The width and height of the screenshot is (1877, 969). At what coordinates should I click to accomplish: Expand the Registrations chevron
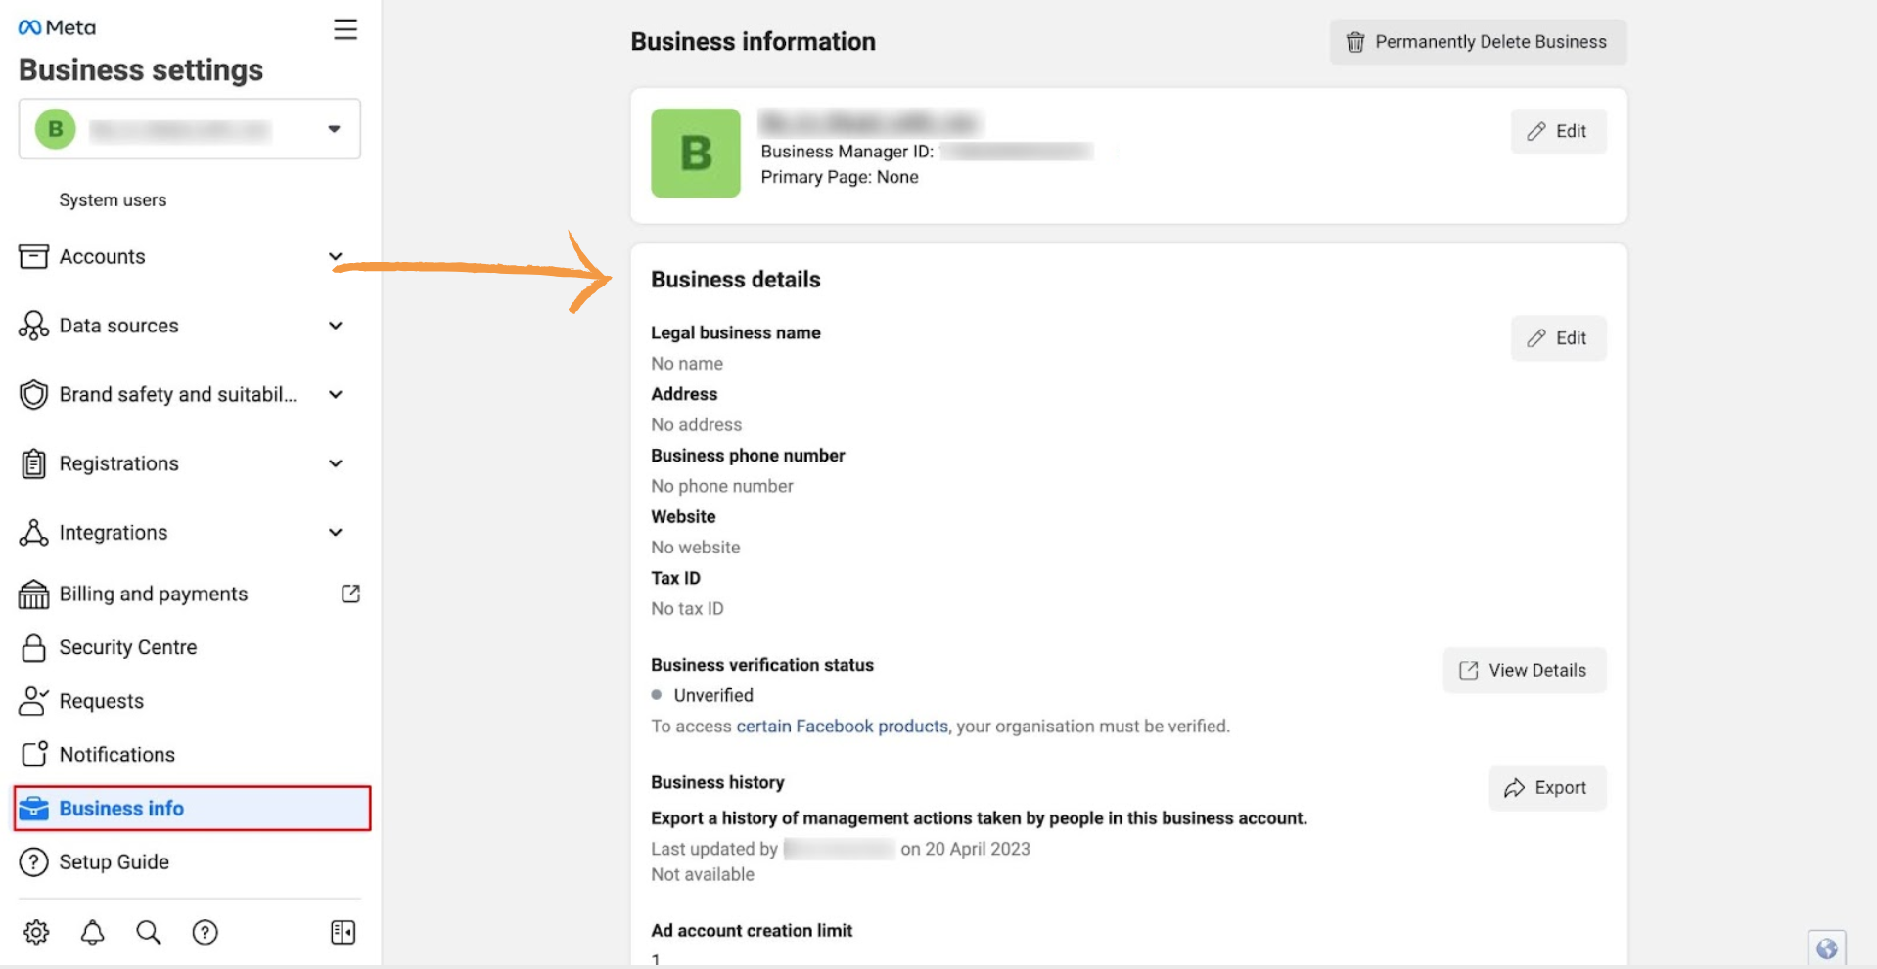pyautogui.click(x=336, y=463)
